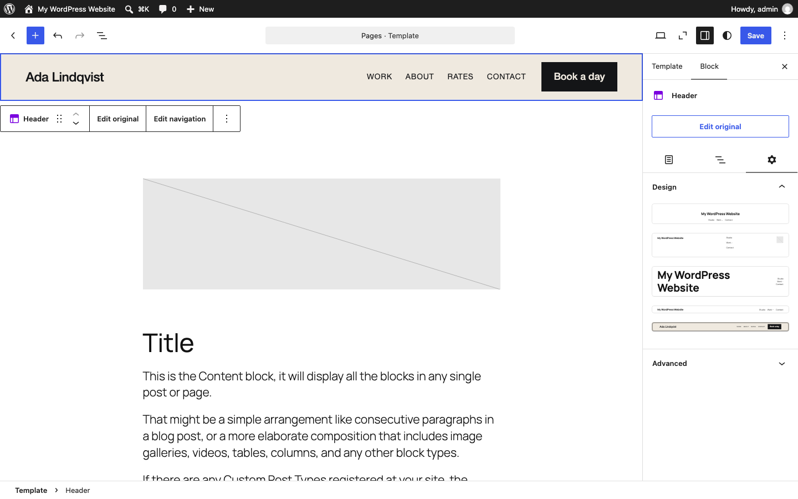The width and height of the screenshot is (798, 499).
Task: Open the Document Overview list view
Action: pyautogui.click(x=102, y=35)
